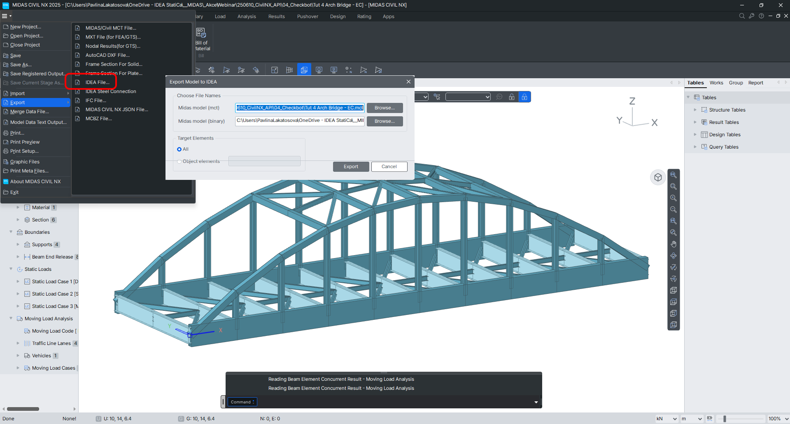Click the highlighted 3D view toolbar icon
The height and width of the screenshot is (424, 790).
[304, 70]
